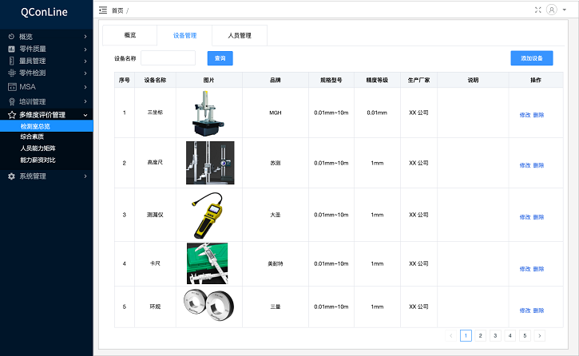This screenshot has width=579, height=356.
Task: Click the user avatar icon
Action: pyautogui.click(x=551, y=10)
